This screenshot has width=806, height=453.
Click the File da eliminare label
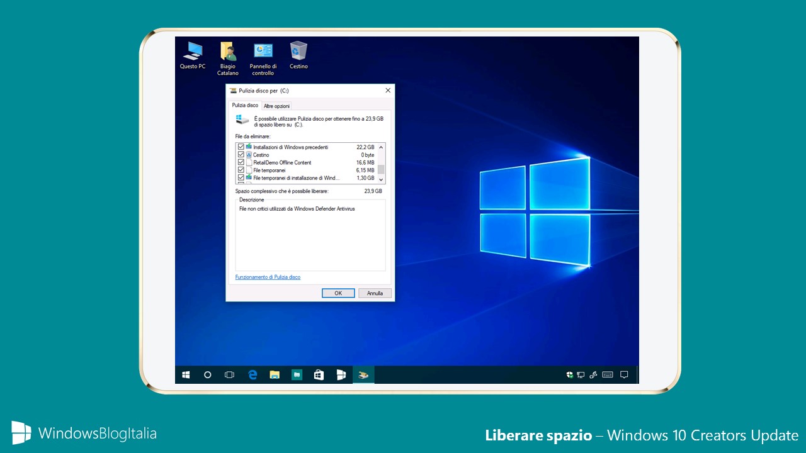pos(253,137)
